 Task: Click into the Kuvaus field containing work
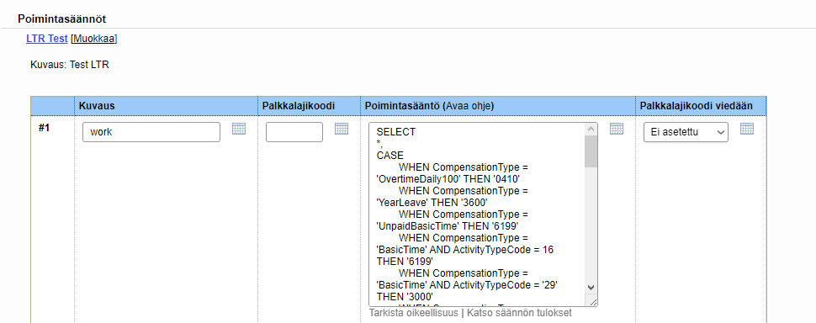pos(151,132)
